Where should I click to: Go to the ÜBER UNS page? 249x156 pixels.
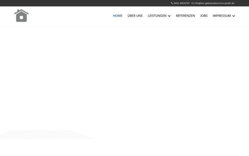tap(135, 16)
